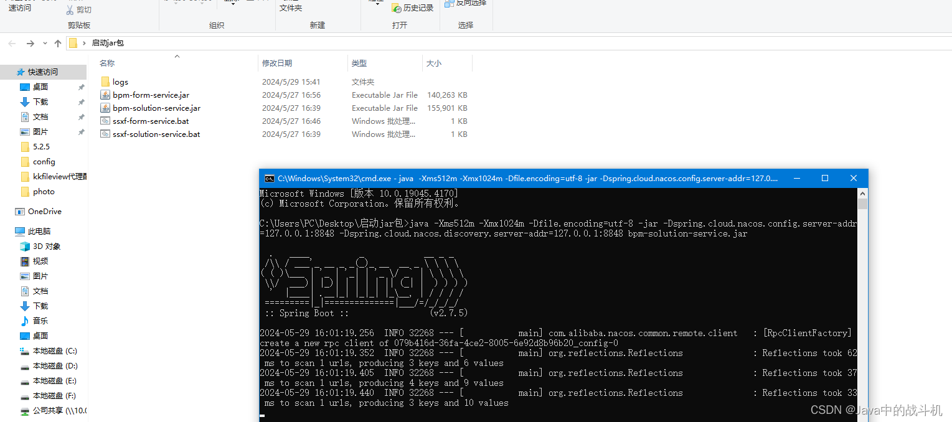This screenshot has width=952, height=422.
Task: Sort files by 修改日期 column header
Action: (277, 63)
